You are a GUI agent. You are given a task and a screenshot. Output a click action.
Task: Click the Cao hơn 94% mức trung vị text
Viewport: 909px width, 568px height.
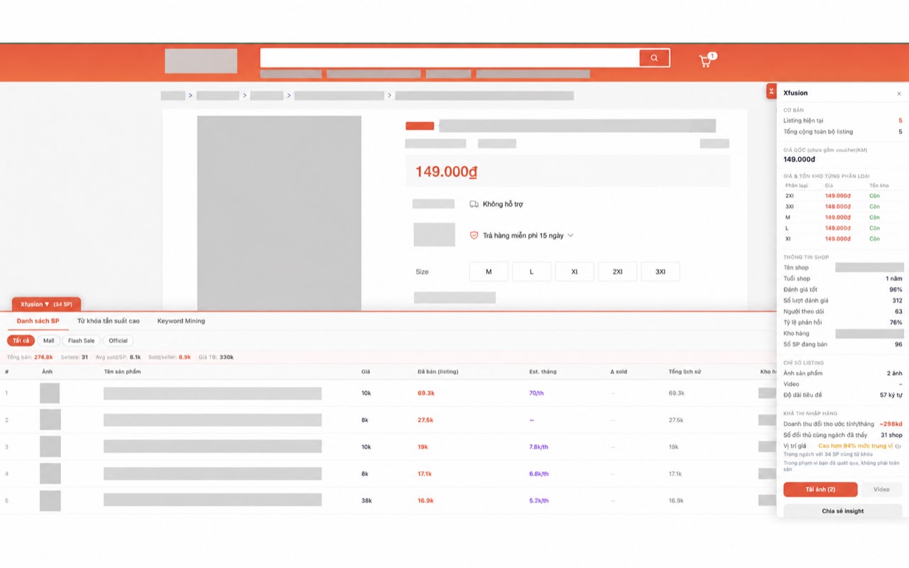click(855, 446)
